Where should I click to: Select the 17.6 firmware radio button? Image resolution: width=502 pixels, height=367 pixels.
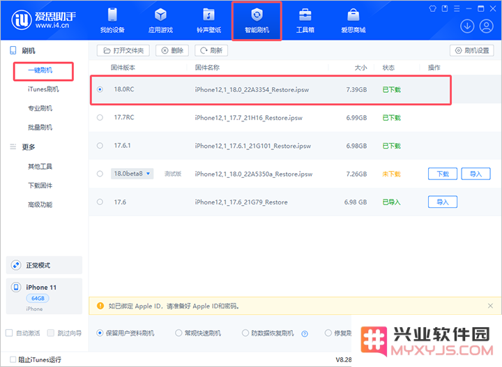tap(100, 202)
